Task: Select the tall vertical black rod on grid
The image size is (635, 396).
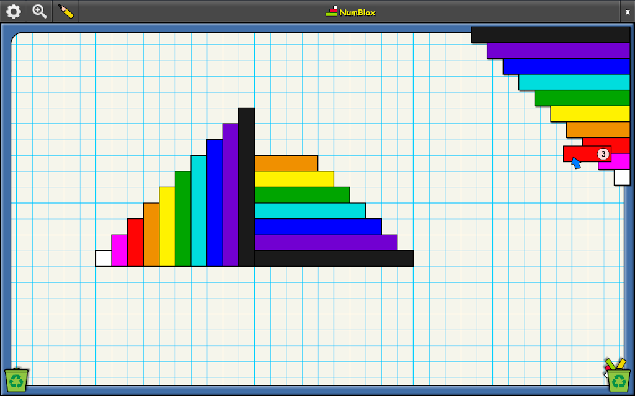Action: coord(246,187)
